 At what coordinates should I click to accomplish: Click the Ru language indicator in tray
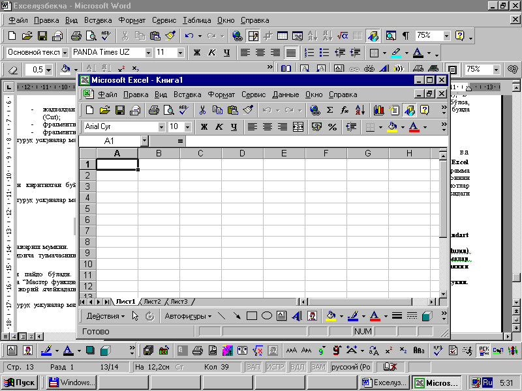click(x=487, y=383)
